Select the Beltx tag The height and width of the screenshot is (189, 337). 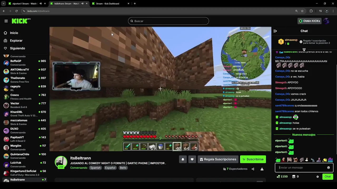[123, 168]
